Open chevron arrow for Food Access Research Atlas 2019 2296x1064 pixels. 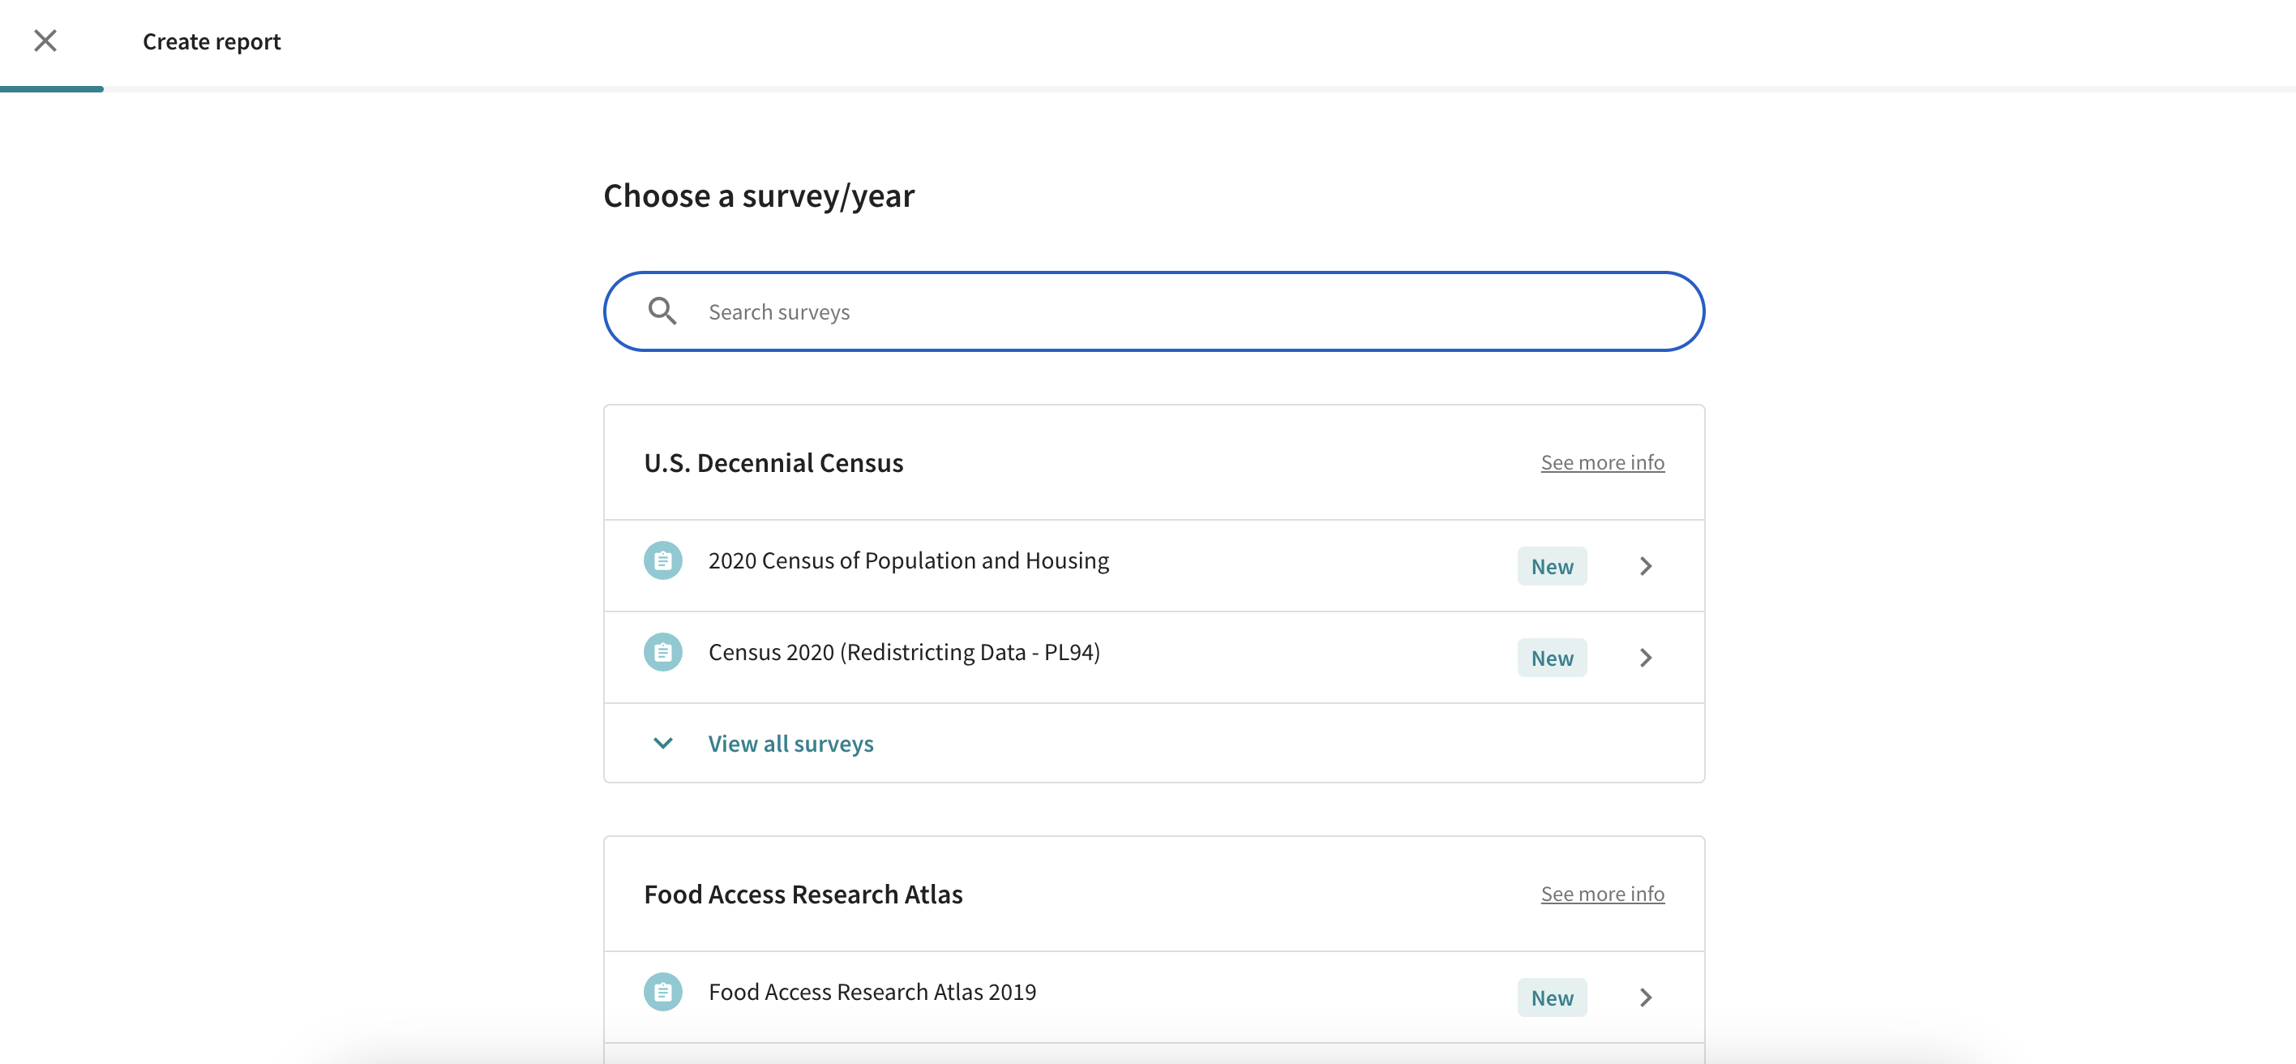click(x=1645, y=998)
